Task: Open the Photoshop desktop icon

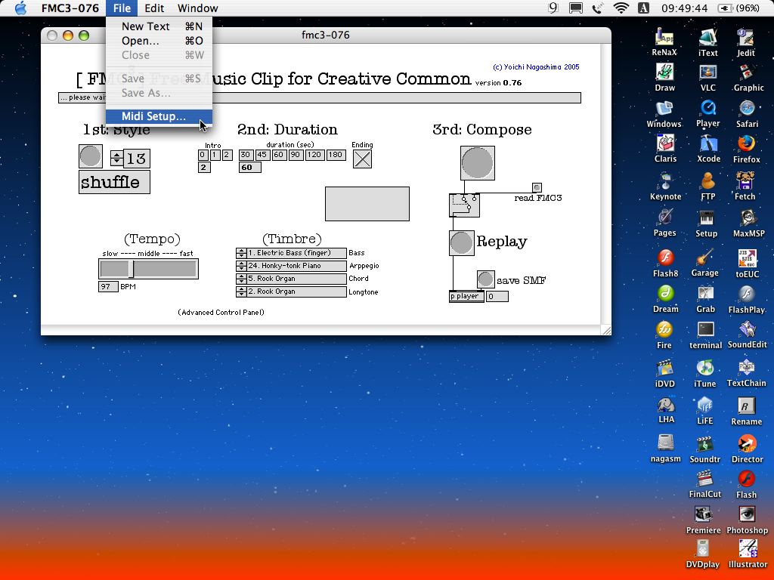Action: point(747,514)
